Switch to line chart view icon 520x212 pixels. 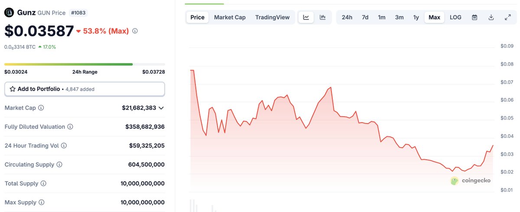[306, 17]
